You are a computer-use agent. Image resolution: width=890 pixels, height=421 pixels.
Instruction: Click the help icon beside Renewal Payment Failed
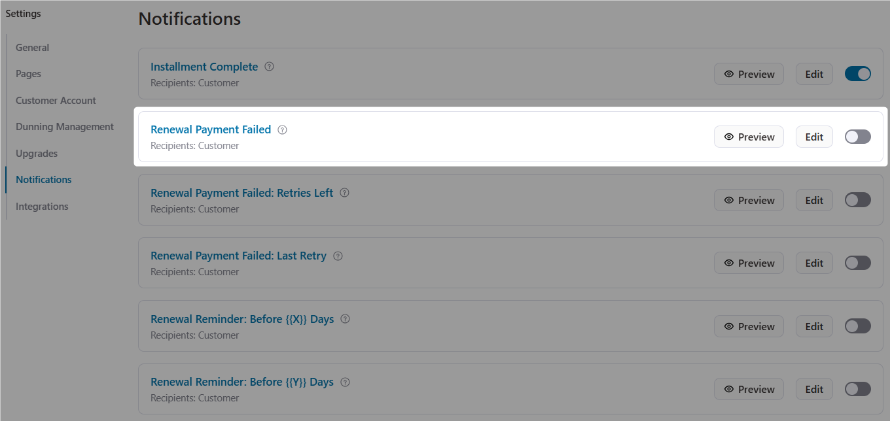click(x=282, y=129)
